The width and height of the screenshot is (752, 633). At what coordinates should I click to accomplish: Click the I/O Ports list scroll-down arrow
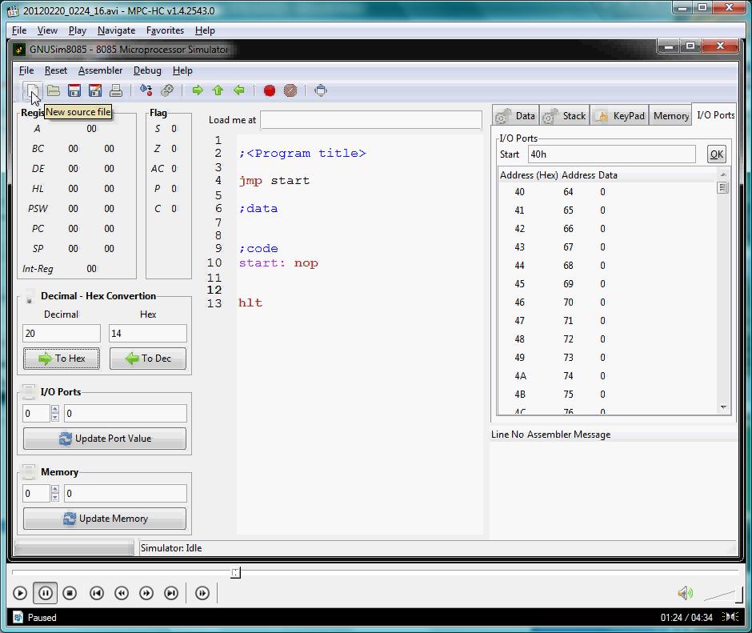pos(723,407)
